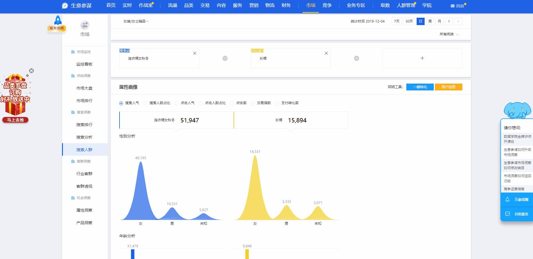Remove the 连衣裙女秋冬 search term
The height and width of the screenshot is (259, 533).
194,53
